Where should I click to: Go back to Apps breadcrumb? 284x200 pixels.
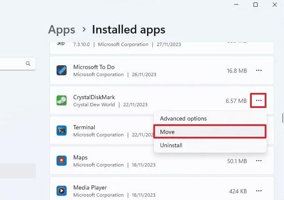62,30
